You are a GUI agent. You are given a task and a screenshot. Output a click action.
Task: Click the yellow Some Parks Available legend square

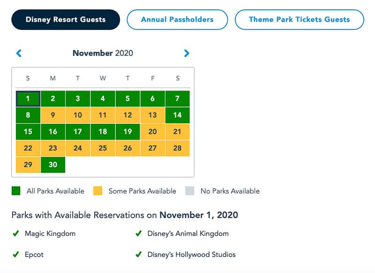pos(99,191)
